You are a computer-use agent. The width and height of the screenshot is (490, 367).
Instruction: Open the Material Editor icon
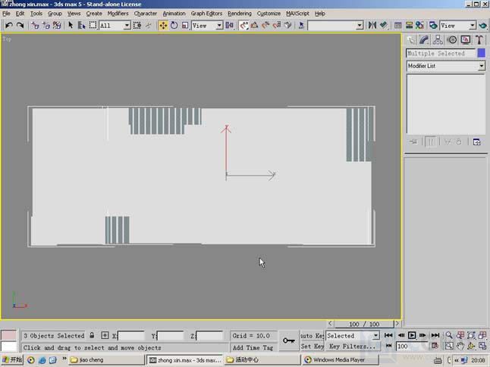(x=419, y=25)
